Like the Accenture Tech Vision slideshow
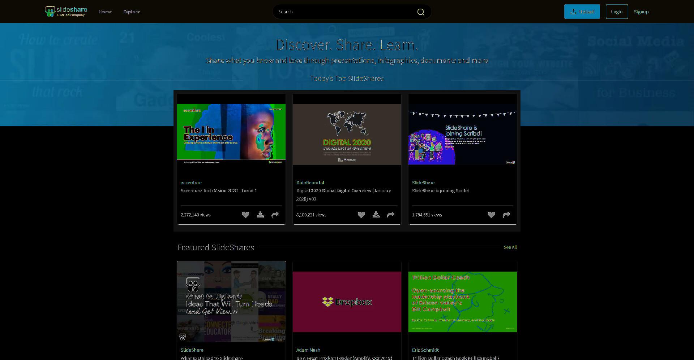Viewport: 694px width, 360px height. click(x=245, y=215)
